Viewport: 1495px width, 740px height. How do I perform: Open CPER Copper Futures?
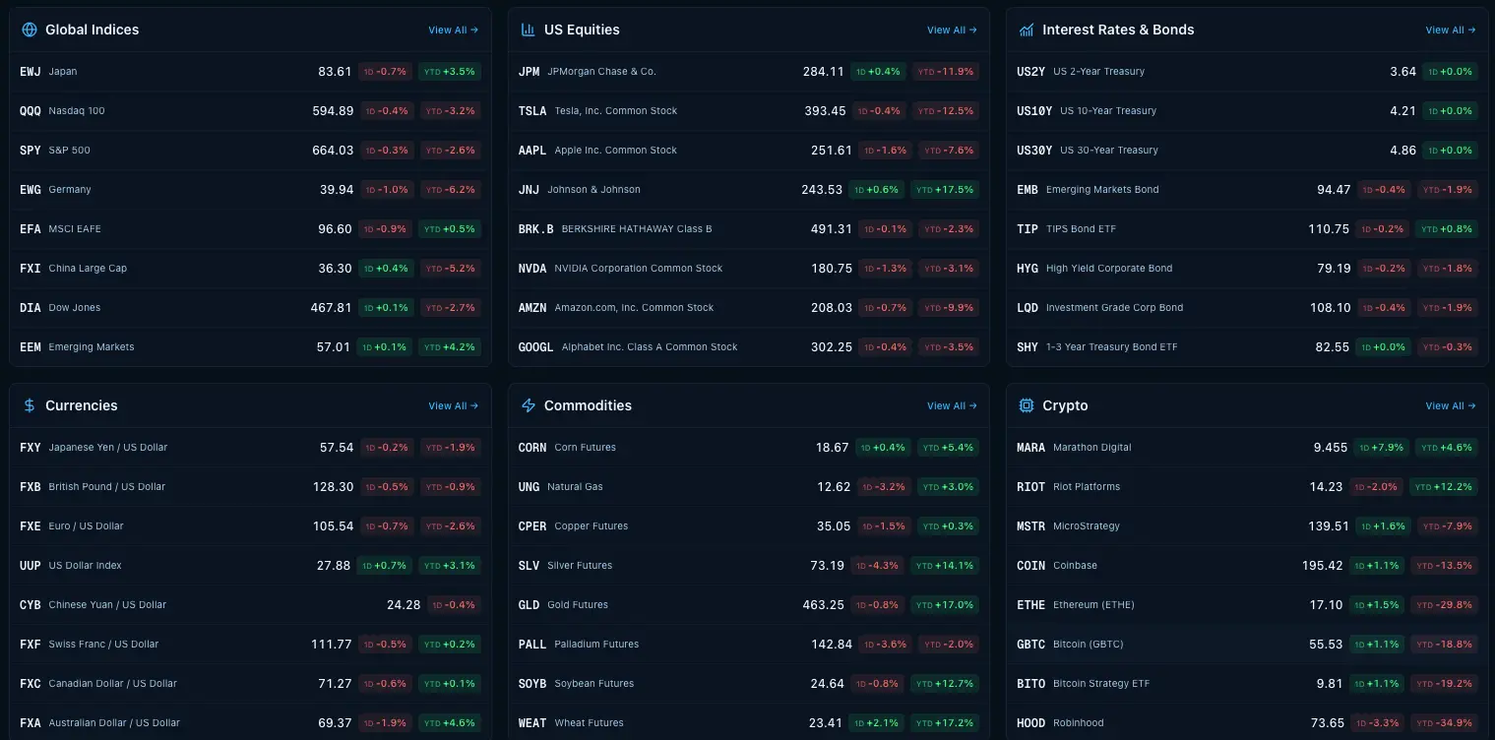(749, 526)
